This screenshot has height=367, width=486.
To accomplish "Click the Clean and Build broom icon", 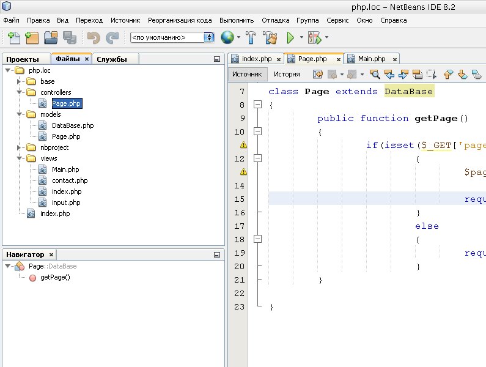I will (270, 38).
